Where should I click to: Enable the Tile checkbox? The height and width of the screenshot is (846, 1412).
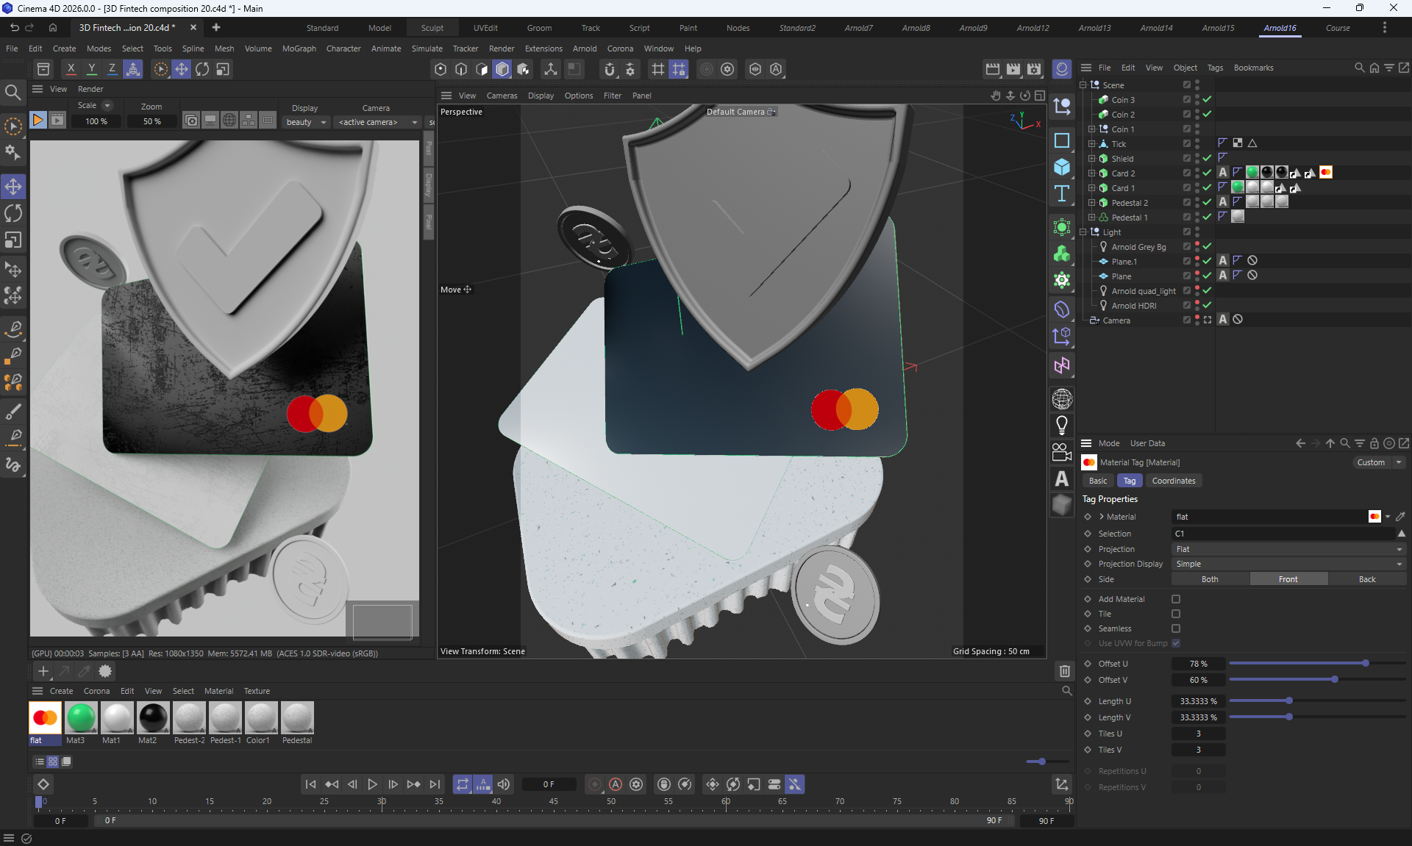click(x=1176, y=614)
